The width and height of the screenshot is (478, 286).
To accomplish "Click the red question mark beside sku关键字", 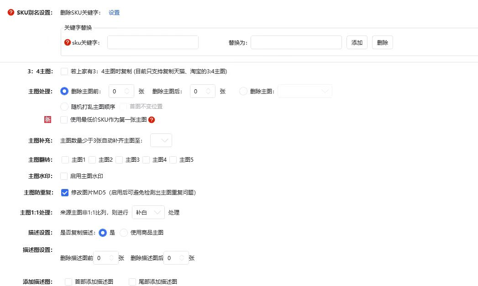I will (x=68, y=42).
